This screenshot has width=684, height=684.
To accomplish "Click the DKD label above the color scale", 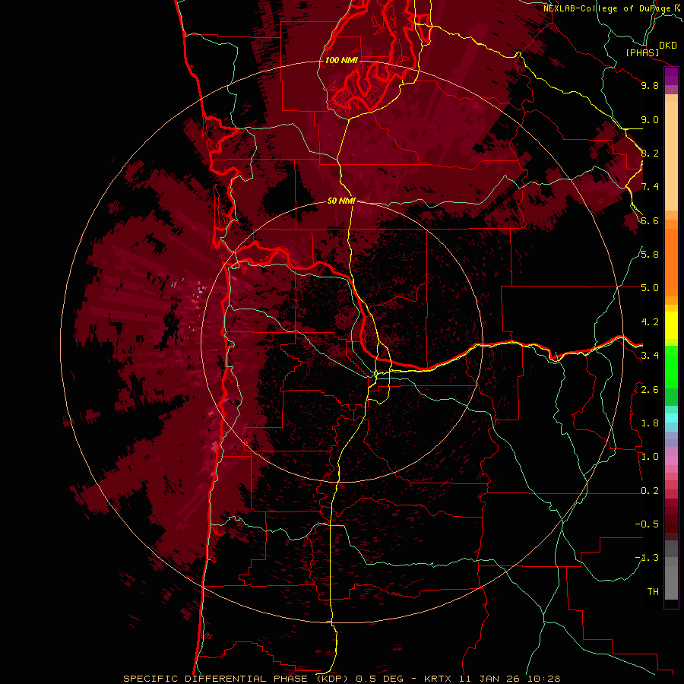I will pyautogui.click(x=668, y=46).
